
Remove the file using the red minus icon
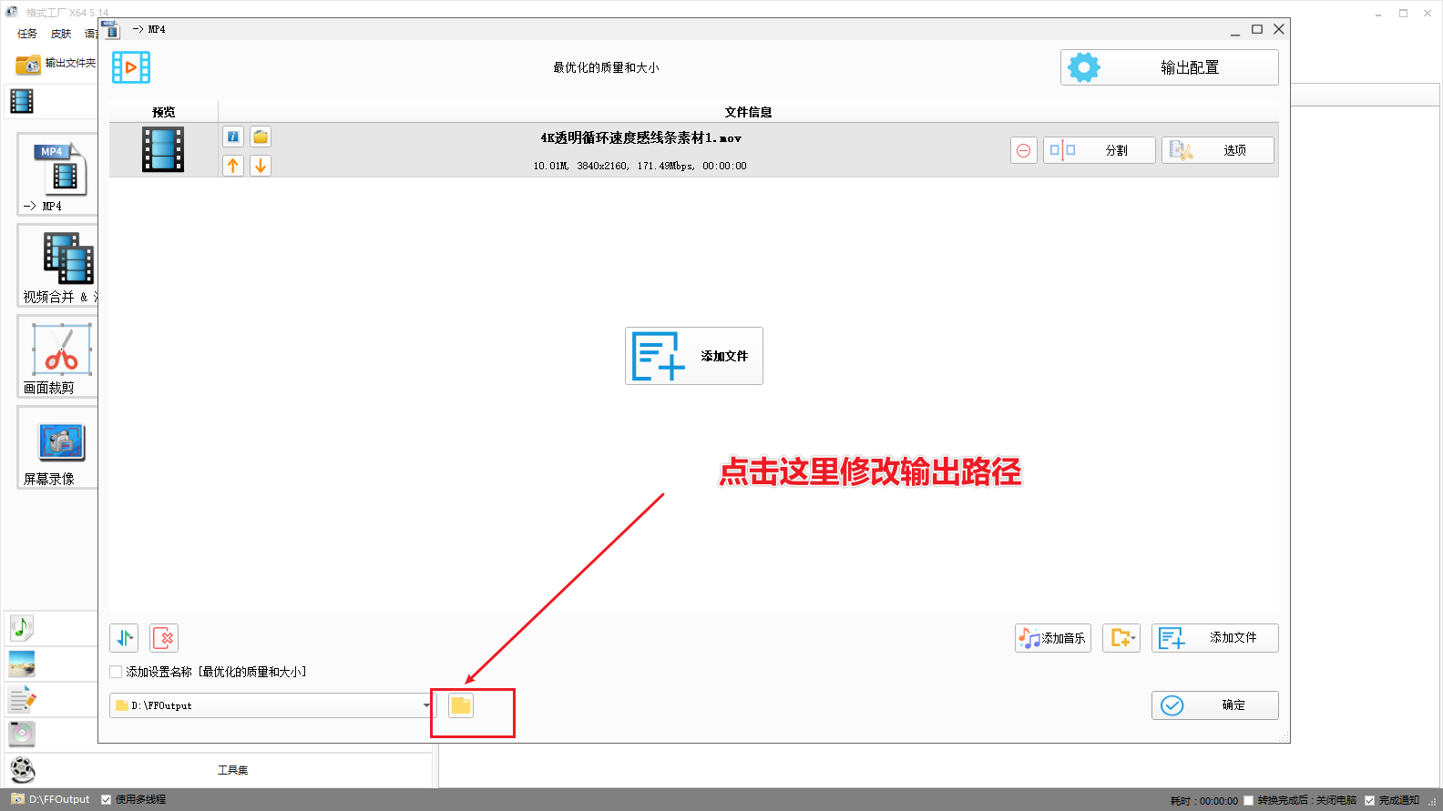[1024, 150]
